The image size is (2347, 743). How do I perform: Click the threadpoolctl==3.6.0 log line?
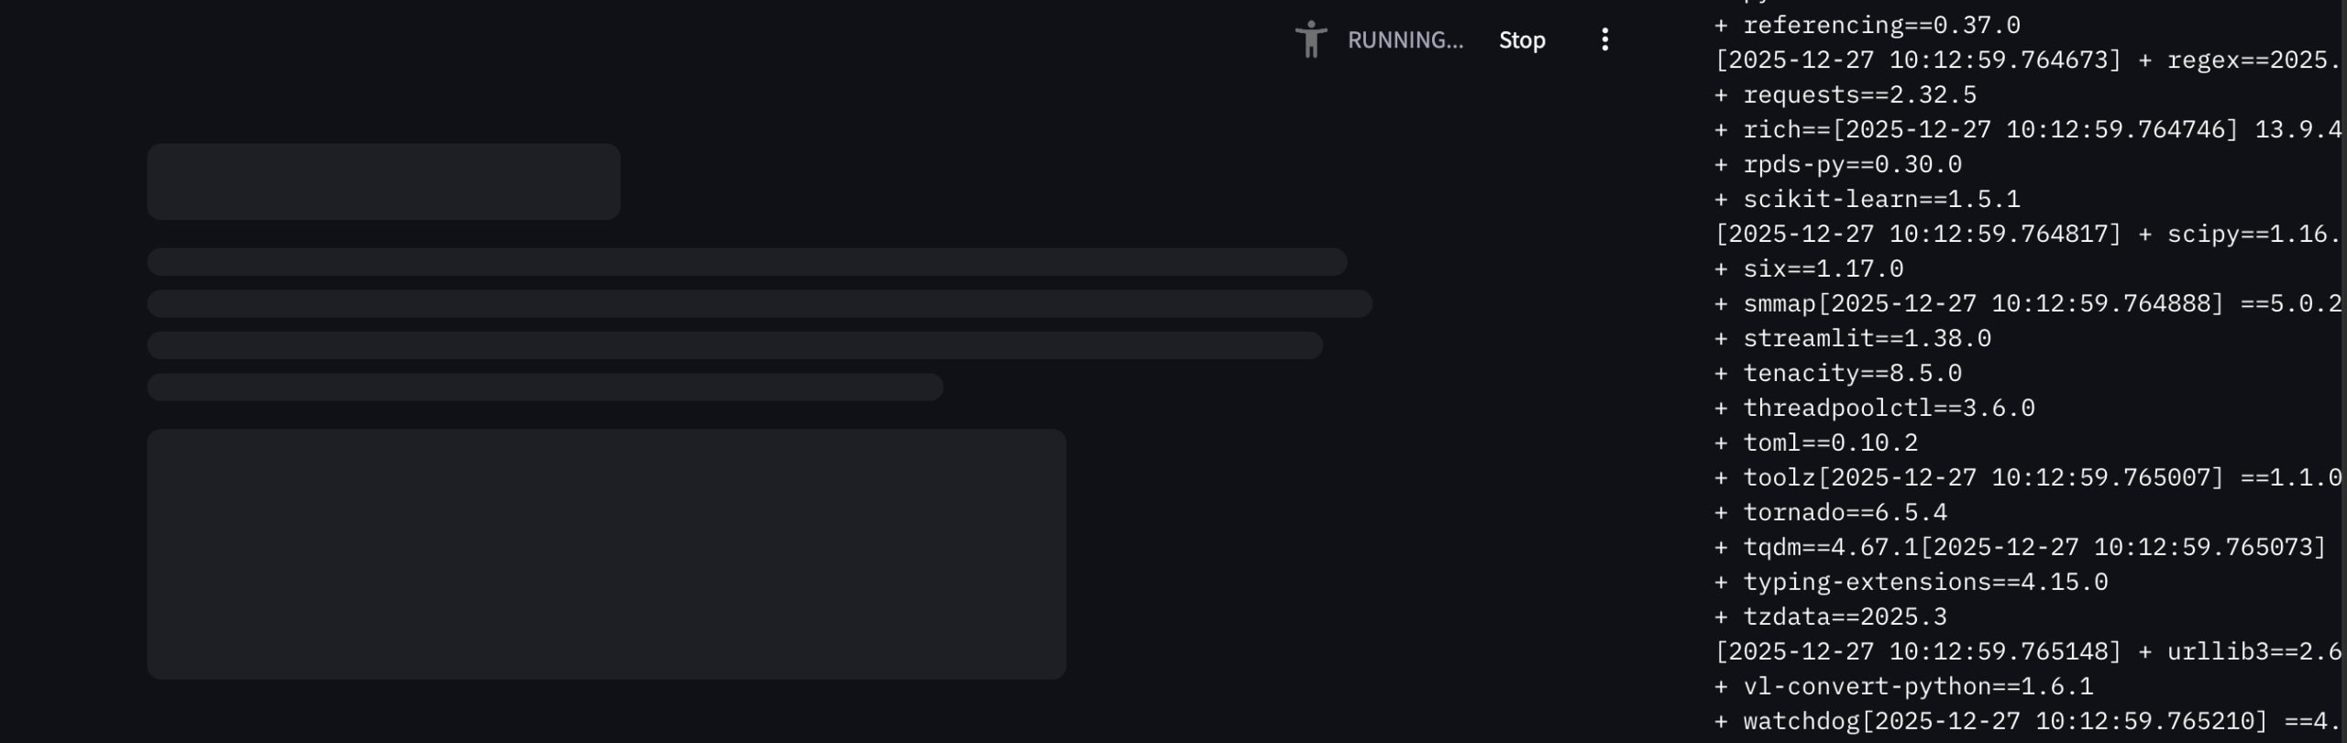point(1889,409)
